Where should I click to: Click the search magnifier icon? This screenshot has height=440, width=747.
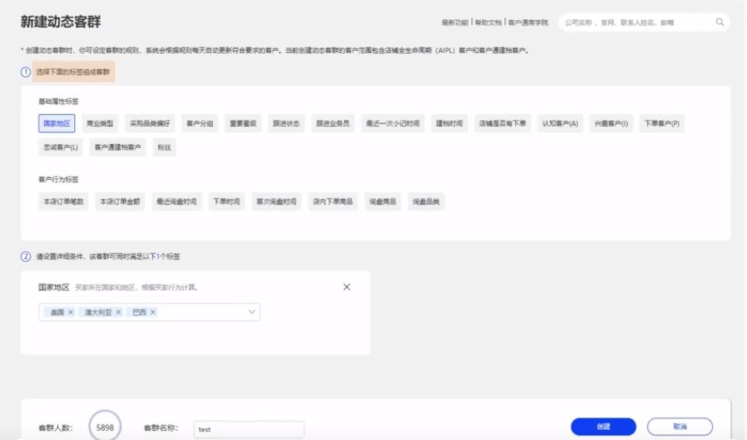coord(719,22)
